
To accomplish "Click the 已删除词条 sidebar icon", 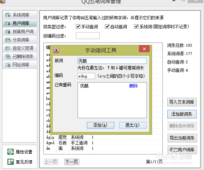I will pos(8,57).
